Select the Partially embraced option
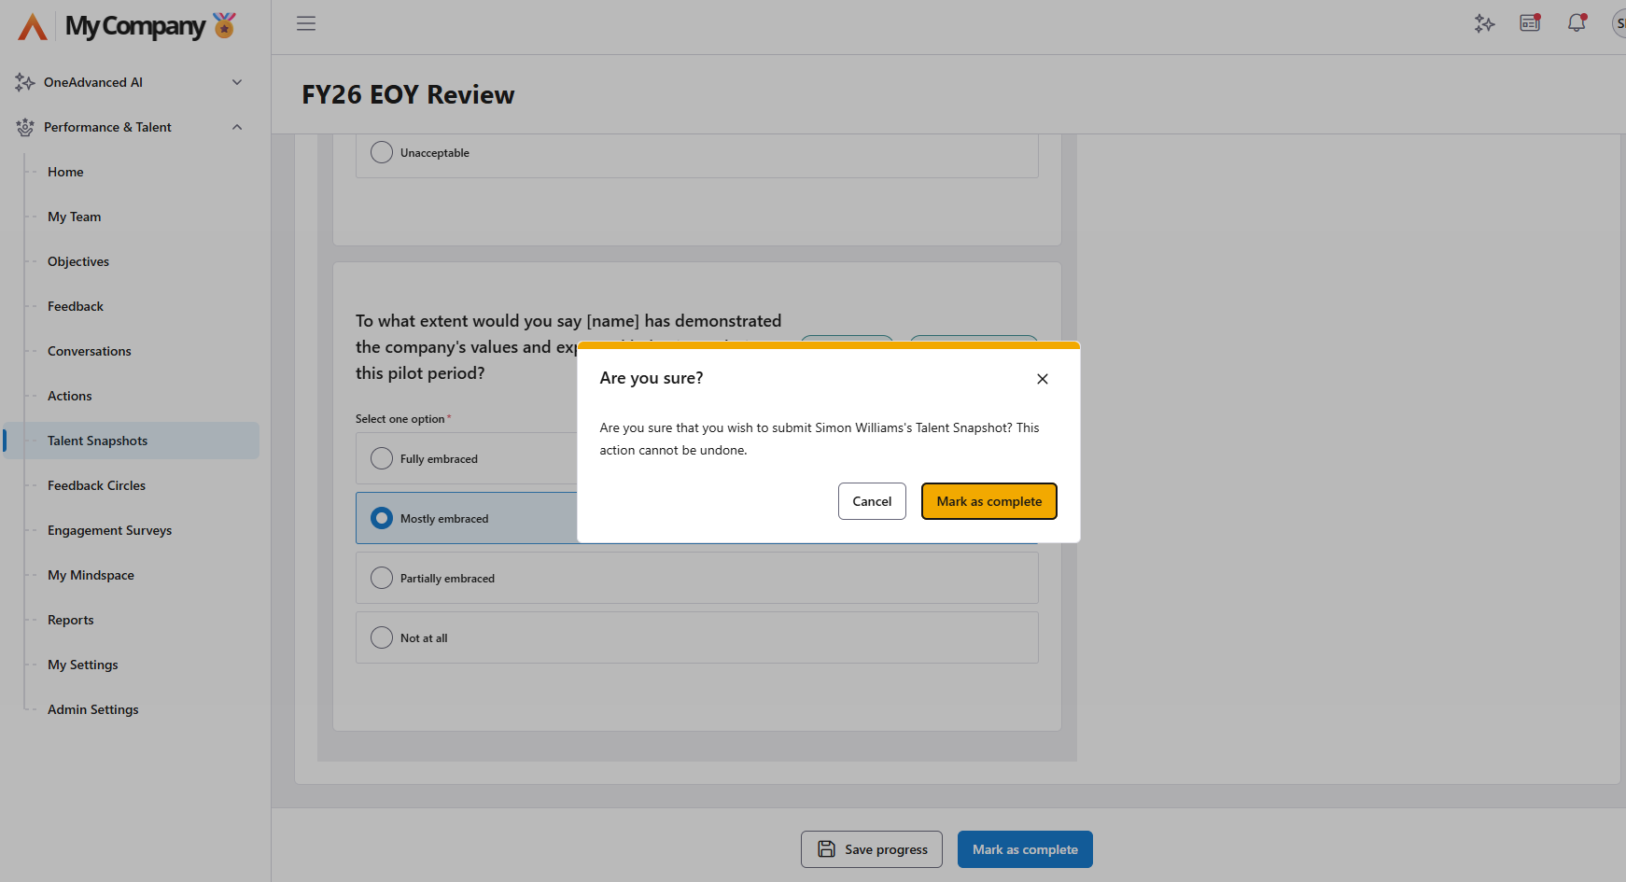The width and height of the screenshot is (1626, 882). (x=382, y=578)
